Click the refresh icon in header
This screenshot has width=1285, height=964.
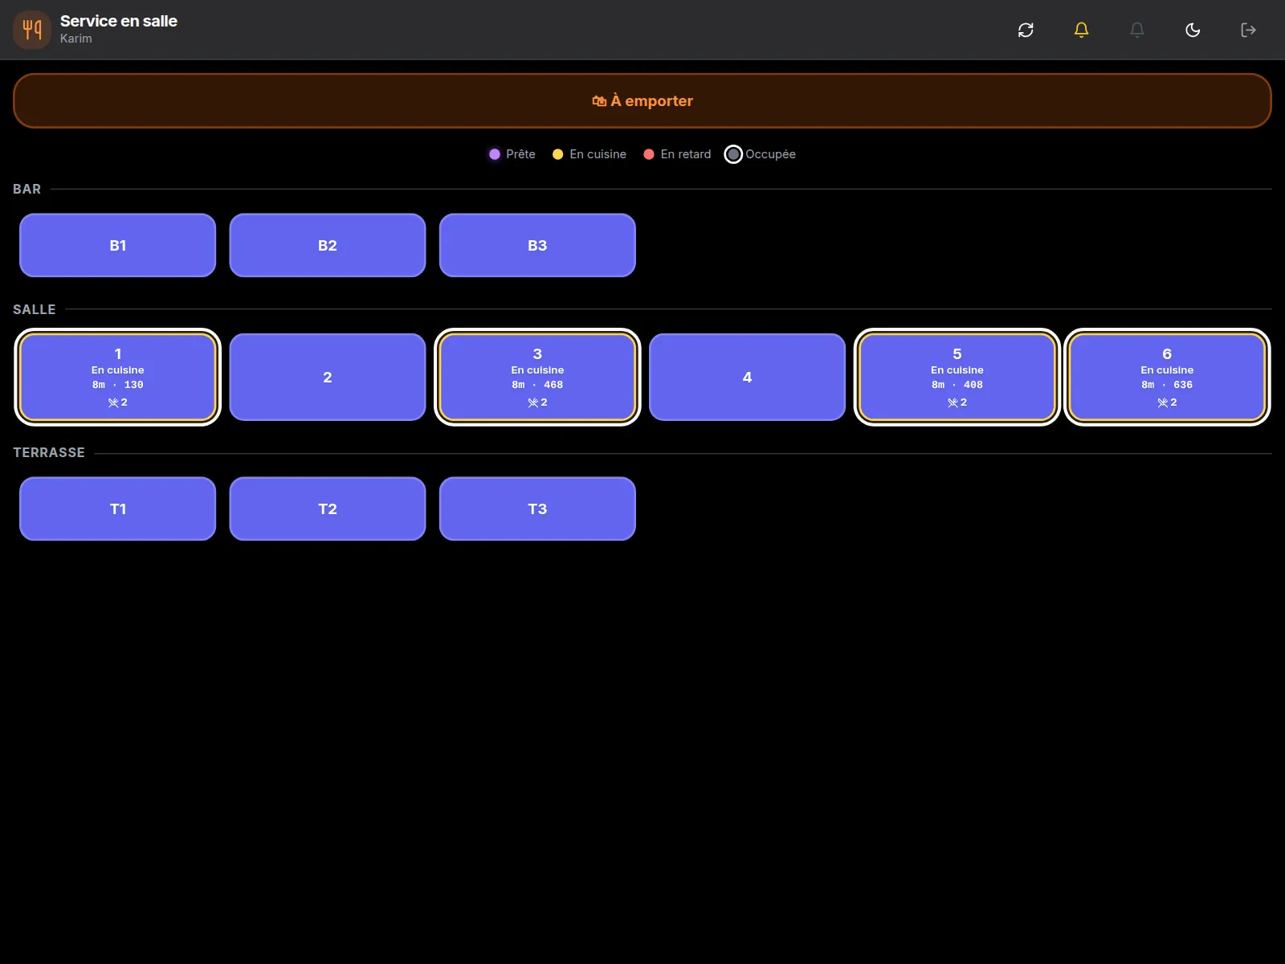click(1026, 30)
